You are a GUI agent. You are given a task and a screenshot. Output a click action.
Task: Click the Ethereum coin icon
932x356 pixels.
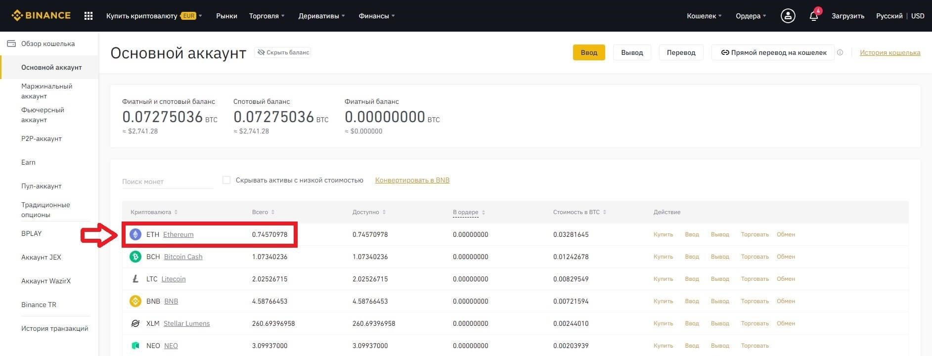coord(135,234)
